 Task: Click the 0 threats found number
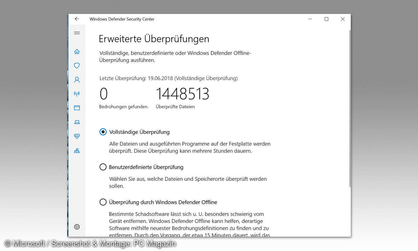tap(103, 94)
